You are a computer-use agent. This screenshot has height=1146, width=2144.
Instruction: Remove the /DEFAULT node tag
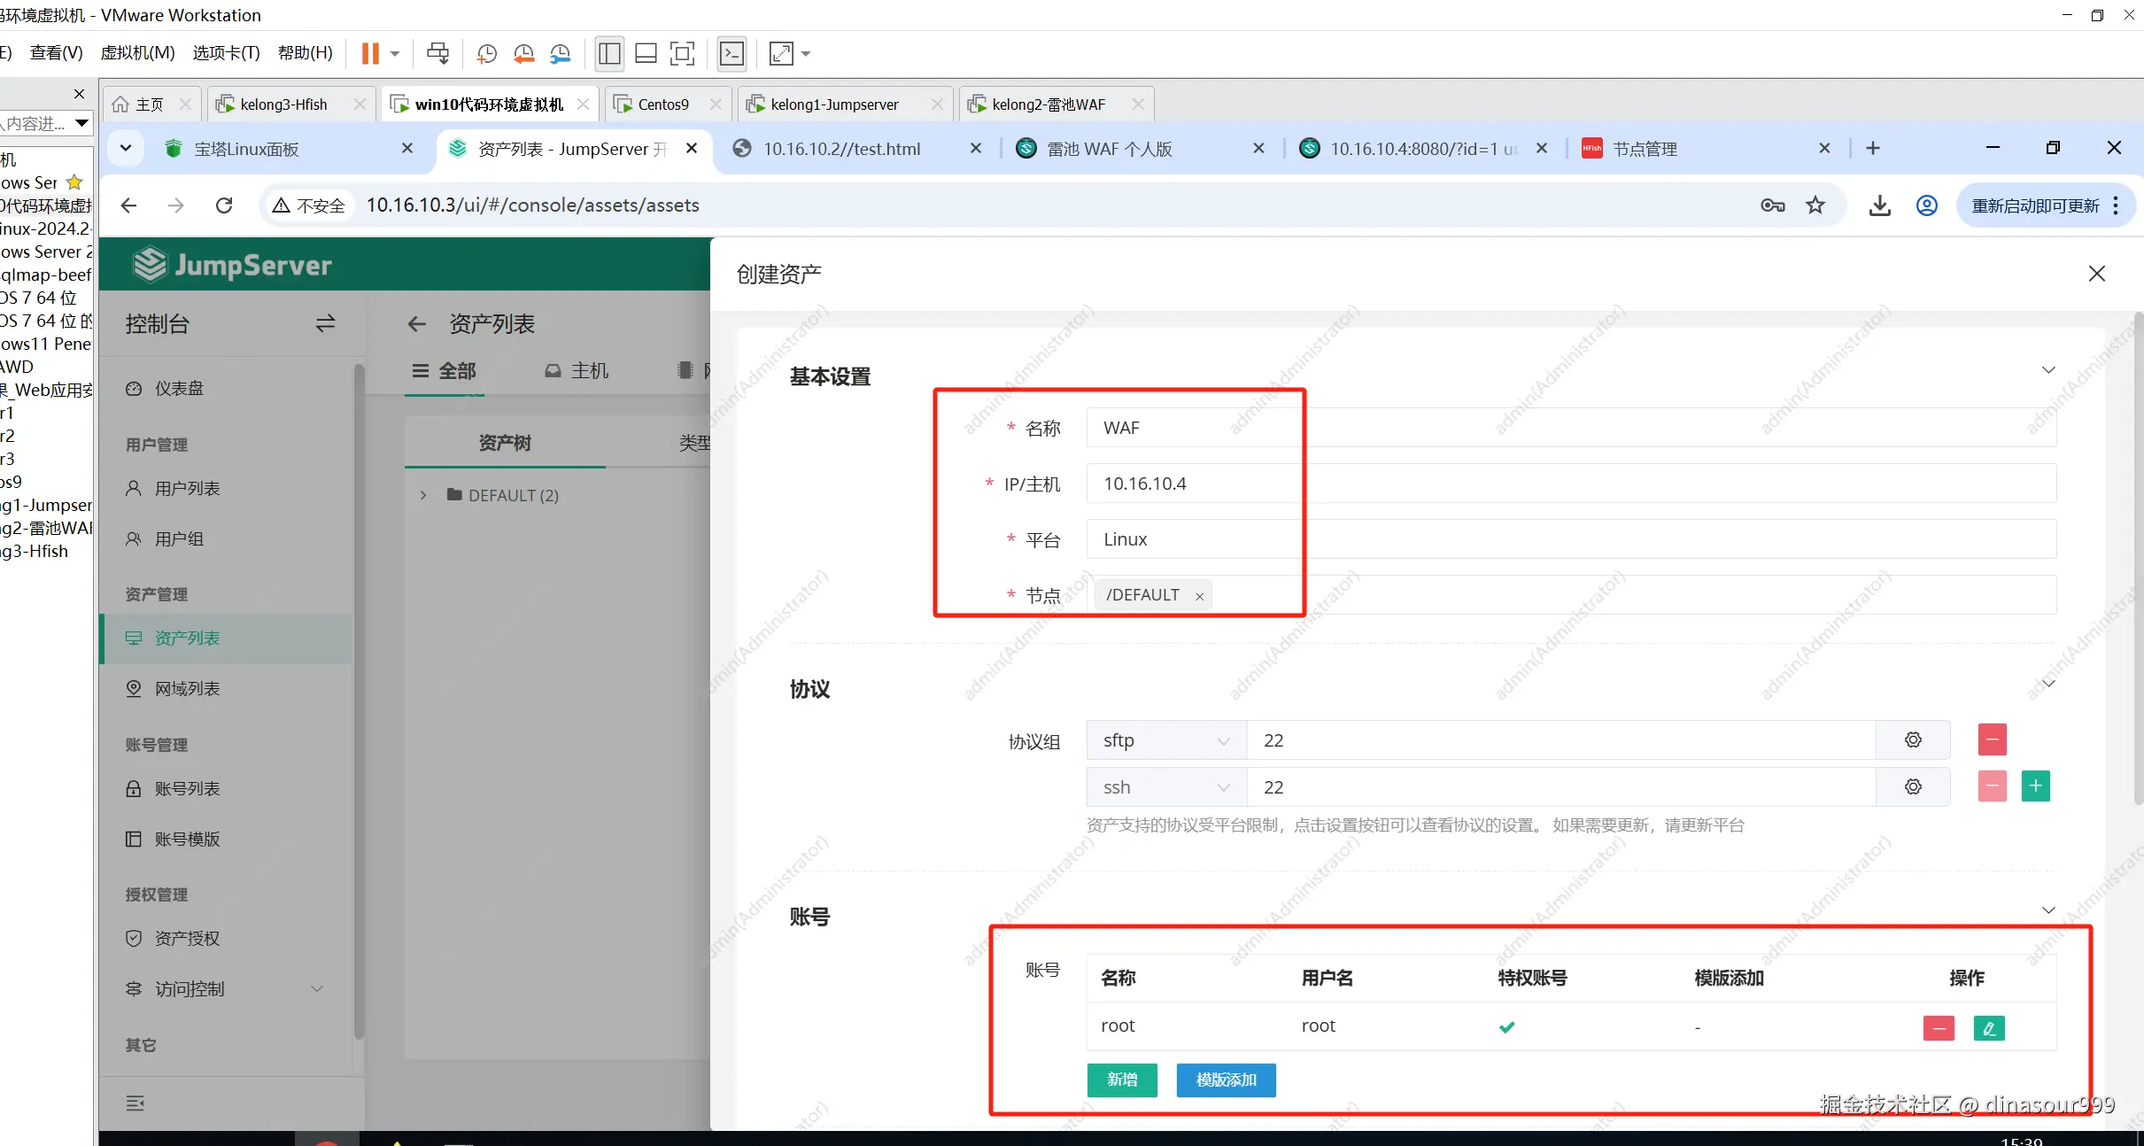(1199, 596)
